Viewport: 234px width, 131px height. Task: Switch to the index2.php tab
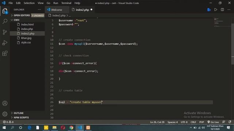point(82,10)
